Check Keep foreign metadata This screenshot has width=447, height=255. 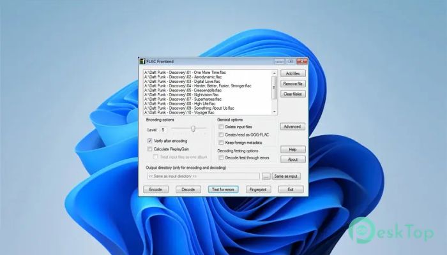coord(221,142)
